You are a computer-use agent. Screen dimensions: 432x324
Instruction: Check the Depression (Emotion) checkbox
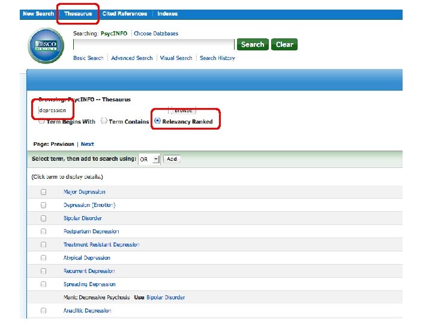[x=44, y=205]
